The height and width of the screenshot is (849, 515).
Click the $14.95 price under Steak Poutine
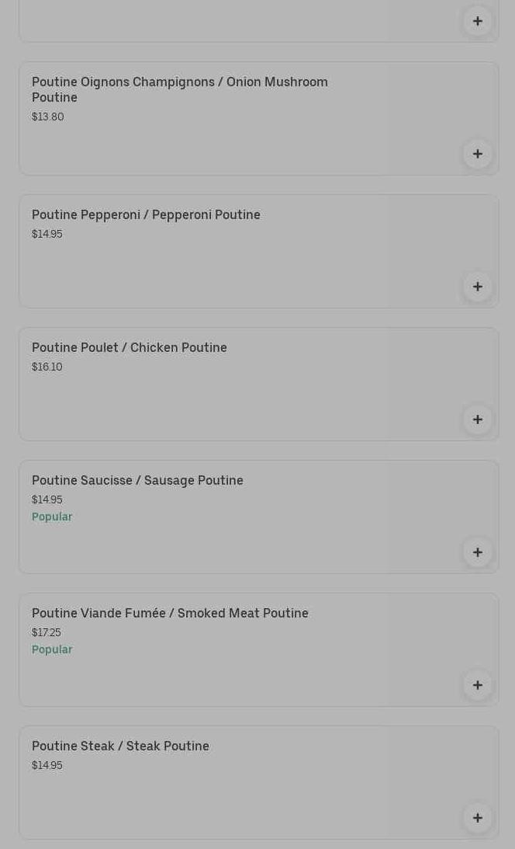click(47, 765)
